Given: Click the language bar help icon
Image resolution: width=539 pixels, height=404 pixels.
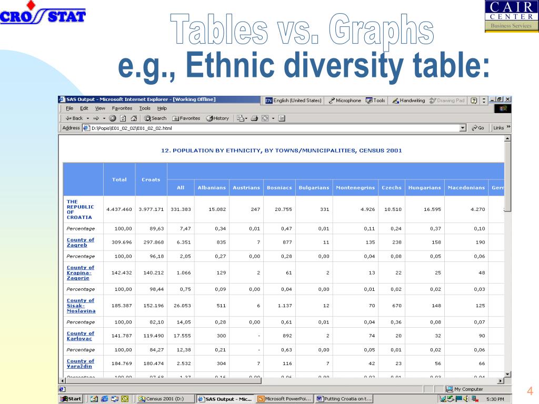Looking at the screenshot, I should coord(474,100).
